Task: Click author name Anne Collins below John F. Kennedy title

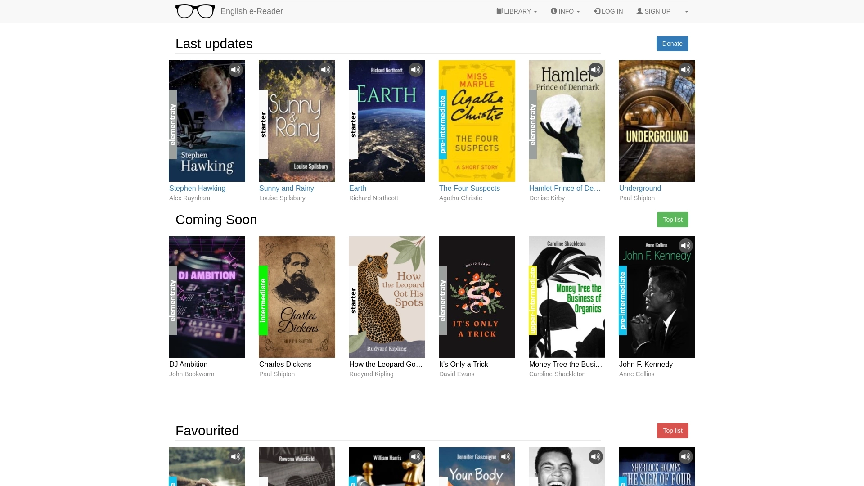Action: 637,374
